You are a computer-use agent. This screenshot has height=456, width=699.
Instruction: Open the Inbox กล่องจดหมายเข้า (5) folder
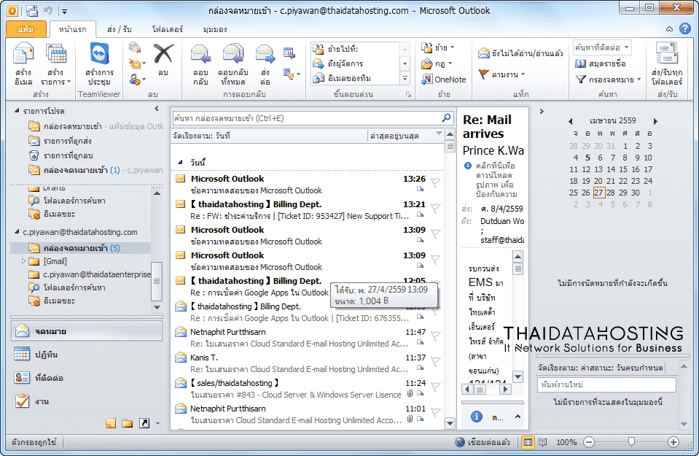coord(77,247)
